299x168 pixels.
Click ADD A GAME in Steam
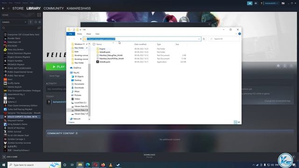(10, 157)
